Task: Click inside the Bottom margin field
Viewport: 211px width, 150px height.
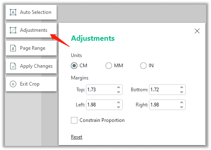Action: pyautogui.click(x=167, y=90)
